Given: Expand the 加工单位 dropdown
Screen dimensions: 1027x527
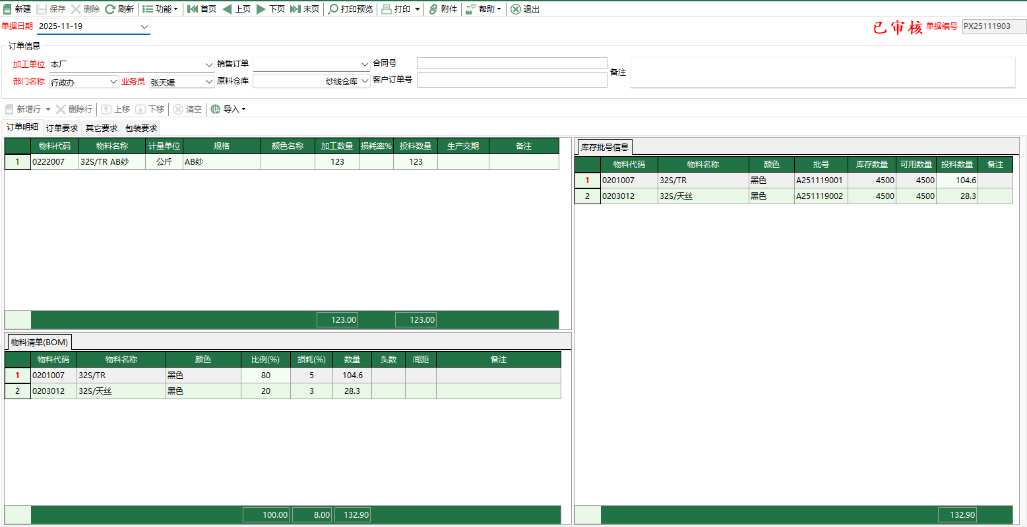Looking at the screenshot, I should [x=209, y=65].
